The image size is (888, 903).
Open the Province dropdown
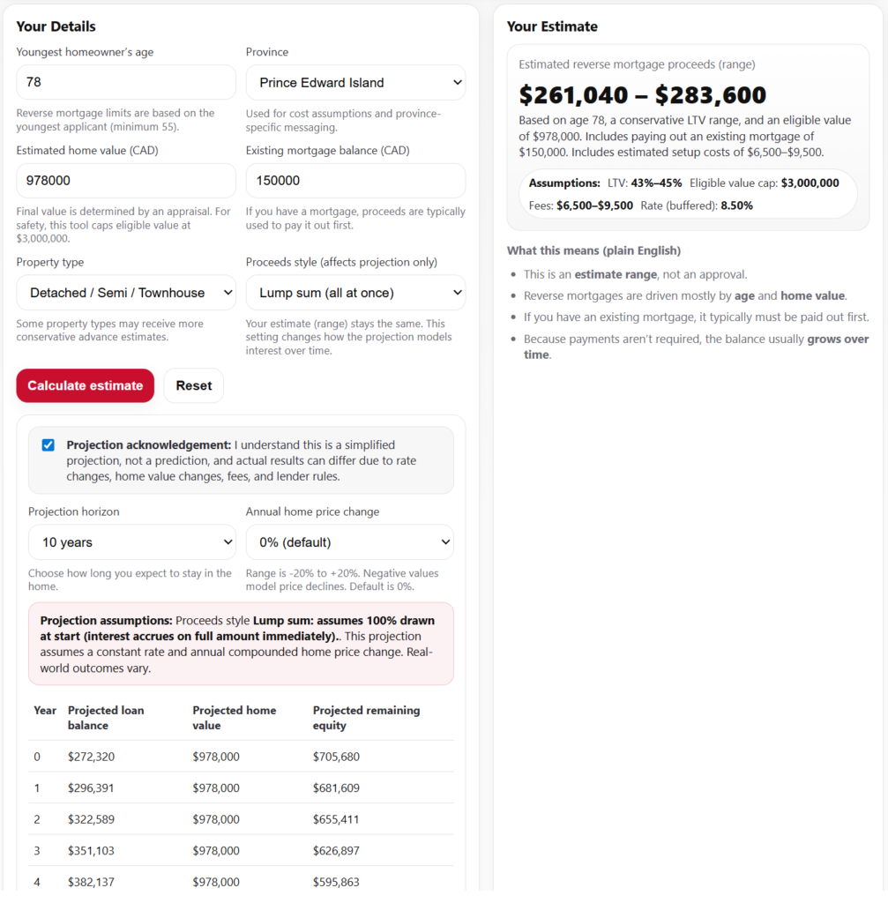(x=355, y=82)
